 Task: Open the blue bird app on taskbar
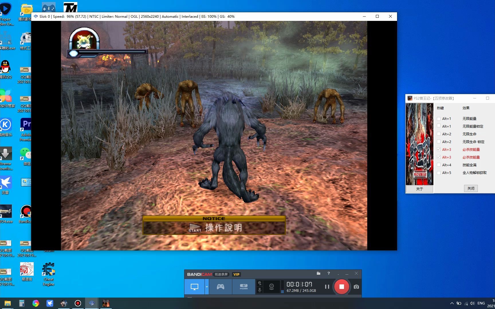point(50,303)
